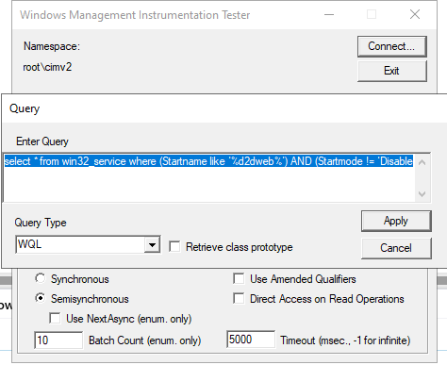Screen dimensions: 447x365
Task: Click the Namespace: label
Action: [x=52, y=46]
